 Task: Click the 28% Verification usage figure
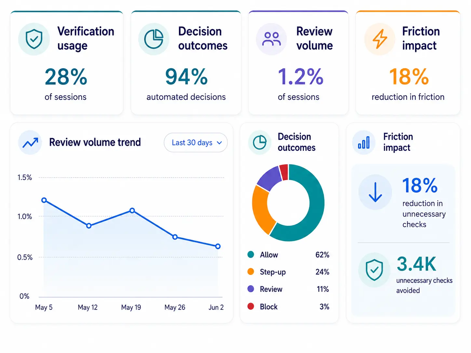pos(66,77)
